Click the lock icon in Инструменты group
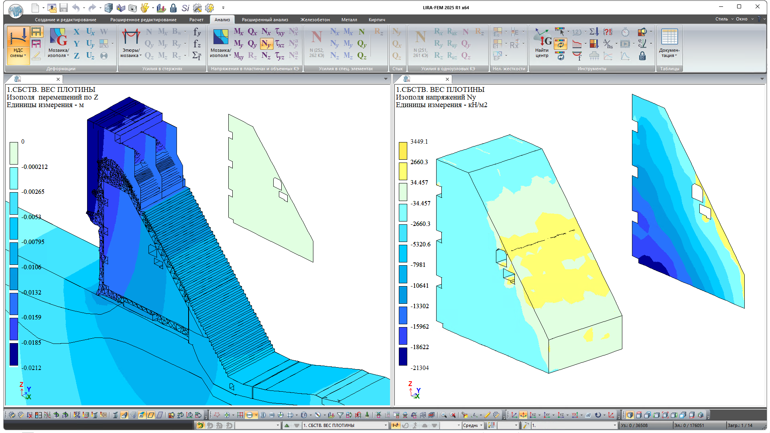 coord(642,56)
